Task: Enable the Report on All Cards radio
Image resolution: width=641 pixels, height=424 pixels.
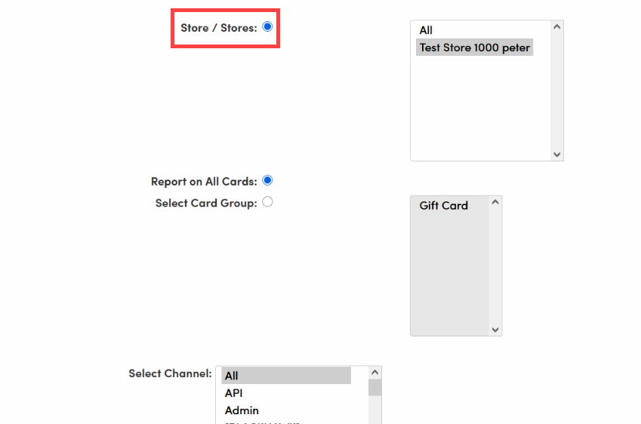Action: click(x=267, y=181)
